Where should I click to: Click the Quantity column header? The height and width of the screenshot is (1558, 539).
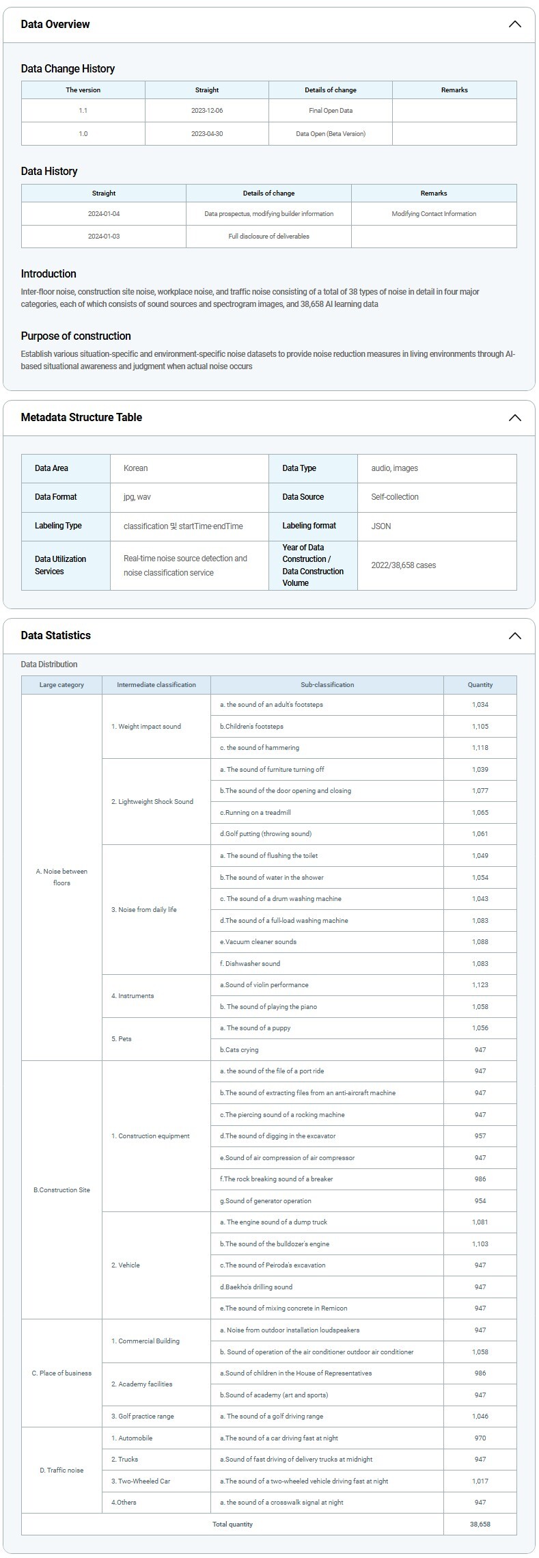(480, 685)
